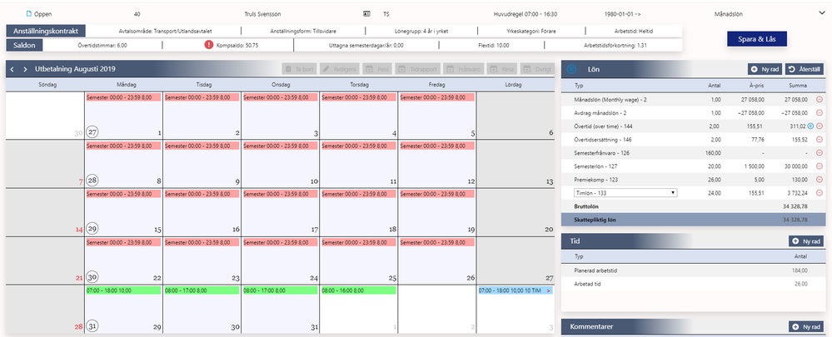
Task: Click the red warning icon by Kompsaldo
Action: coord(208,45)
